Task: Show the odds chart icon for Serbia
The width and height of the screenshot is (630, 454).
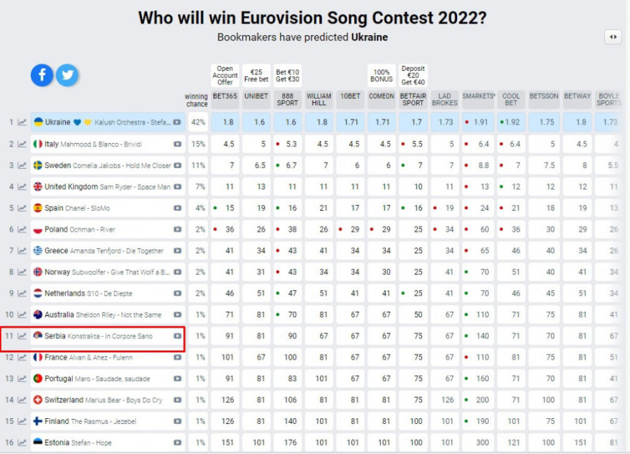Action: (22, 336)
